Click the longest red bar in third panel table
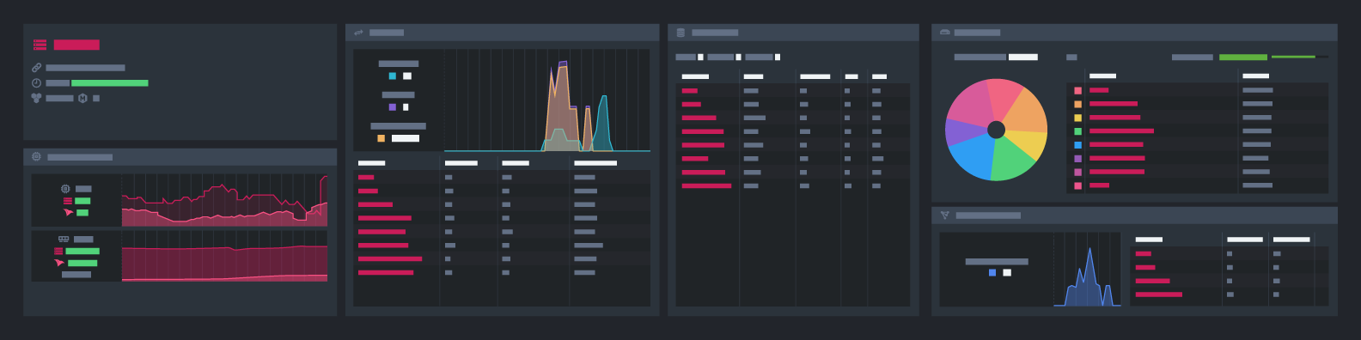The width and height of the screenshot is (1361, 340). tap(706, 186)
